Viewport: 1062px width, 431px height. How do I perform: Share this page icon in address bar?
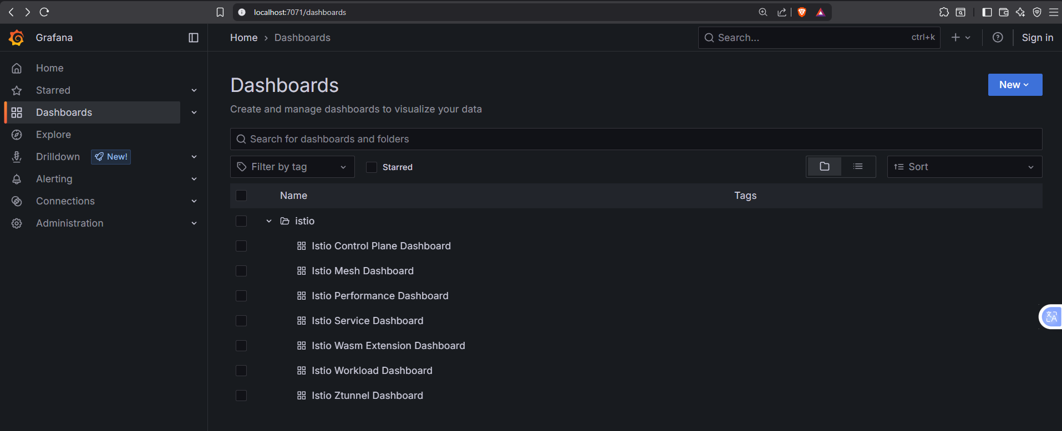782,12
